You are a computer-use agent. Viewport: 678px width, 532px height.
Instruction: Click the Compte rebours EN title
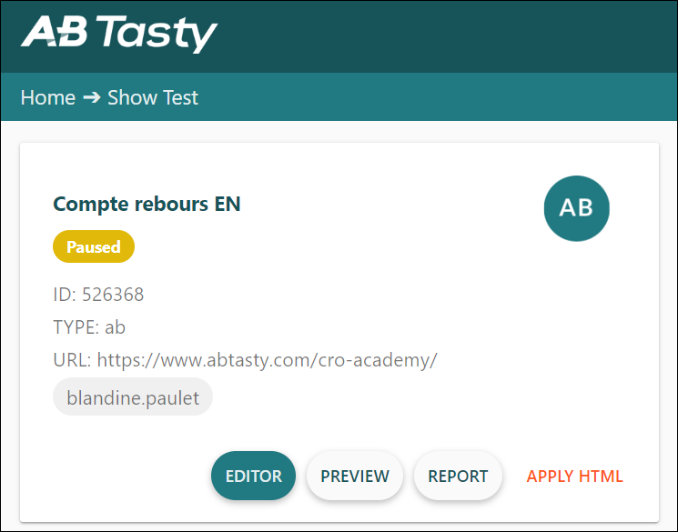click(147, 204)
